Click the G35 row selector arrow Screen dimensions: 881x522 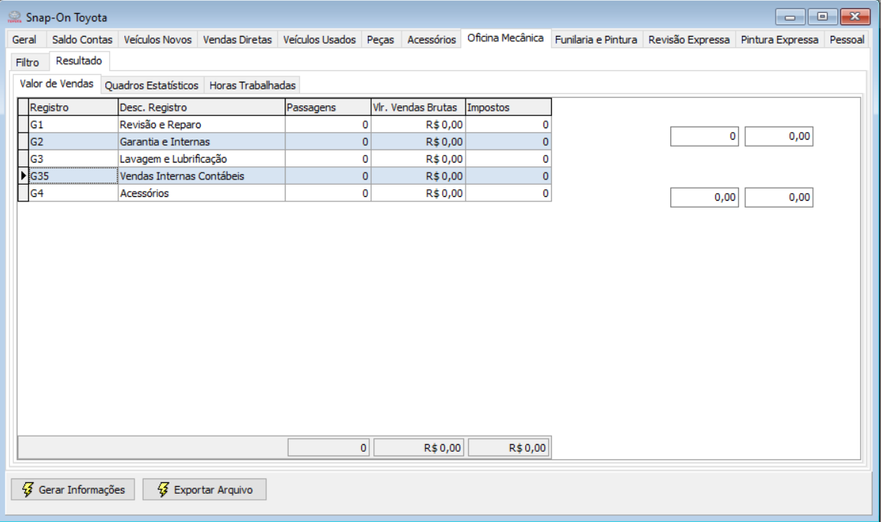click(23, 176)
